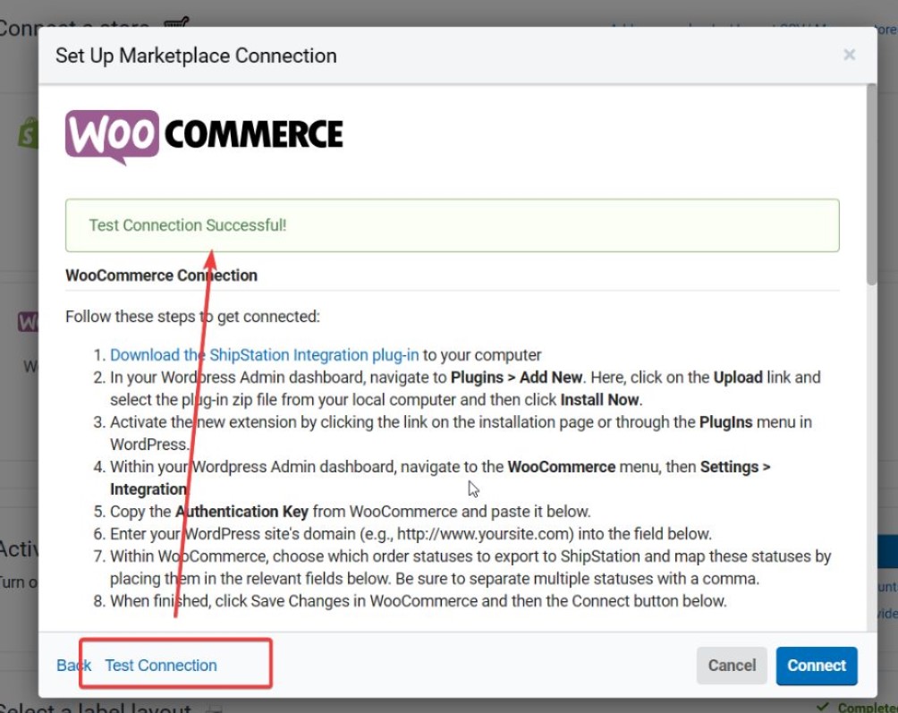Click the purple Woo icon behind the dialog
Viewport: 898px width, 713px height.
tap(28, 322)
